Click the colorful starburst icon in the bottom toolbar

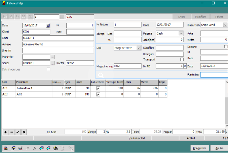6,148
